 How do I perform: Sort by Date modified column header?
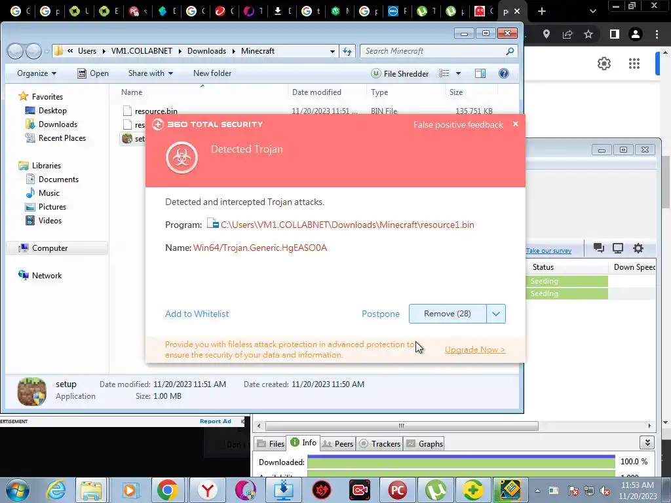coord(316,92)
